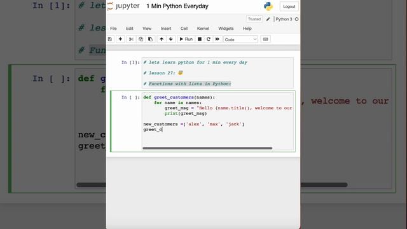
Task: Copy selected cells icon
Action: tap(141, 39)
